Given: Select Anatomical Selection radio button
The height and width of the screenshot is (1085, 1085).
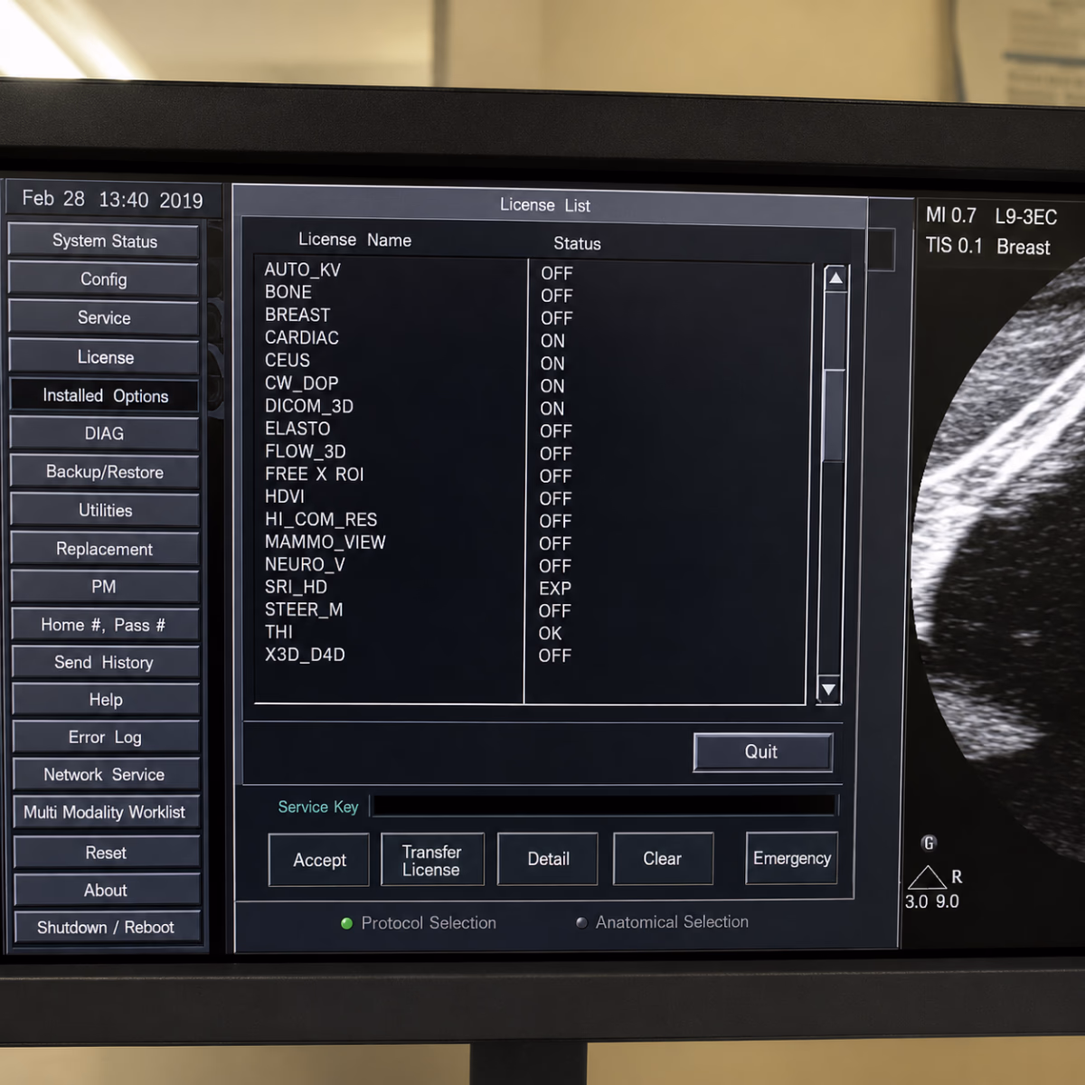Looking at the screenshot, I should pos(581,922).
